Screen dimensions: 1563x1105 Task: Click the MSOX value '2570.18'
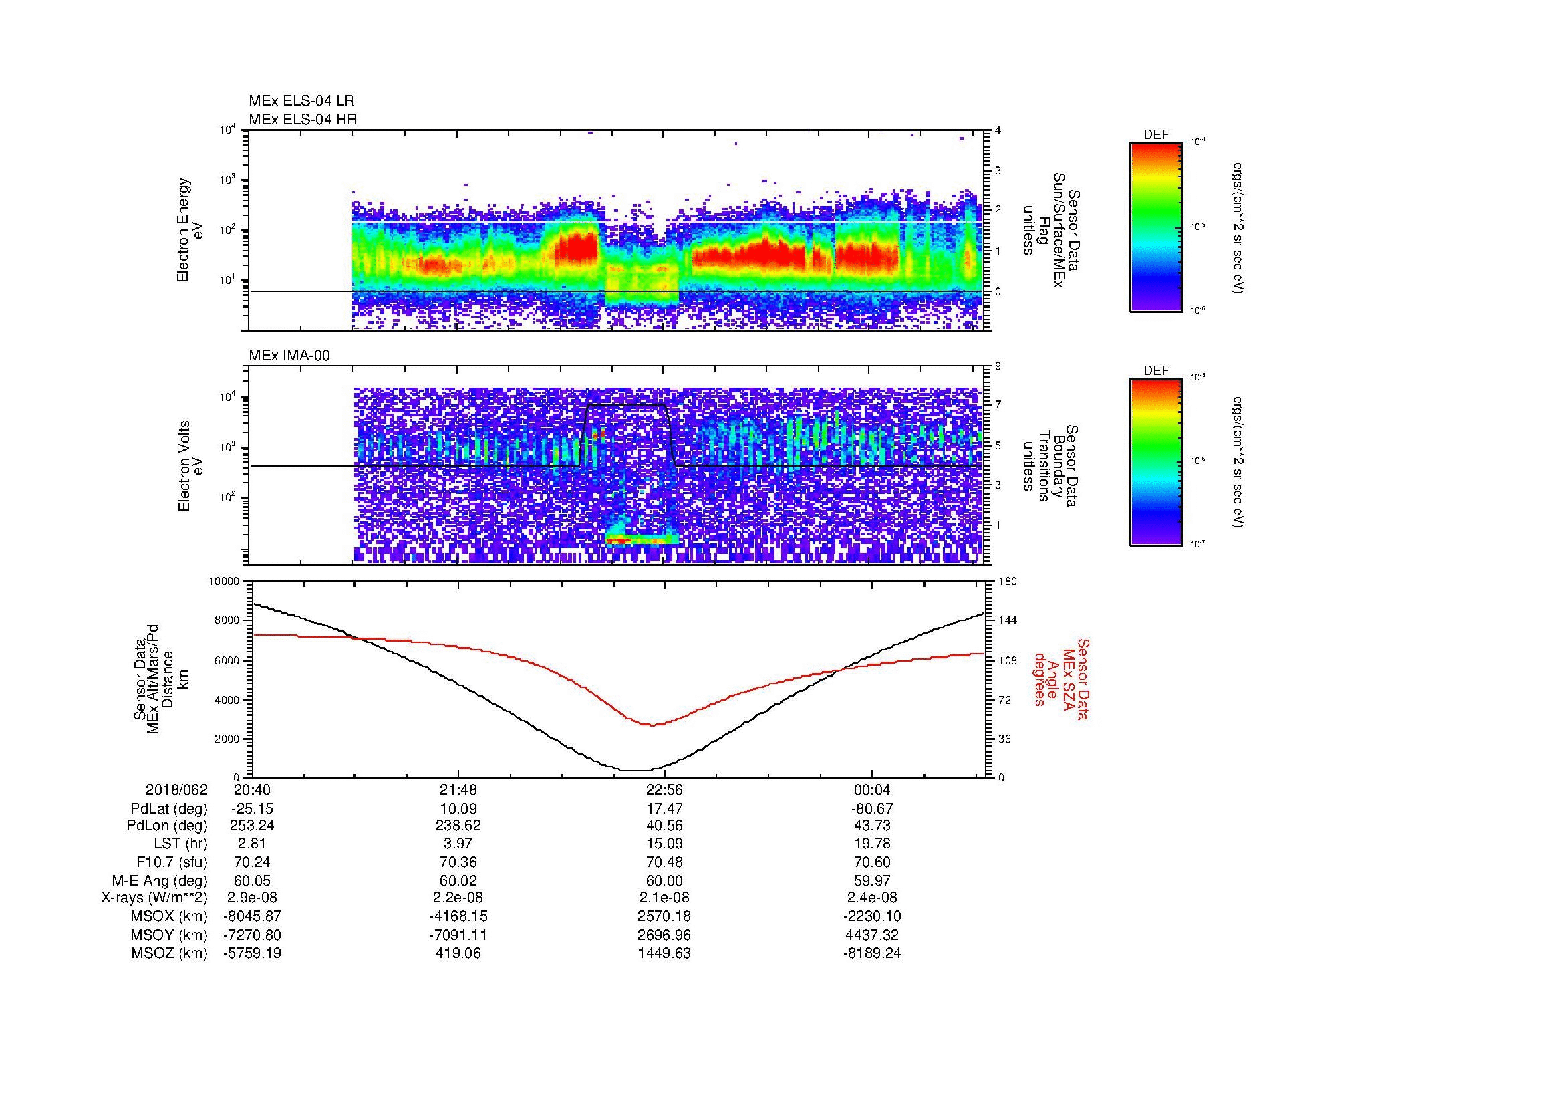click(x=664, y=916)
